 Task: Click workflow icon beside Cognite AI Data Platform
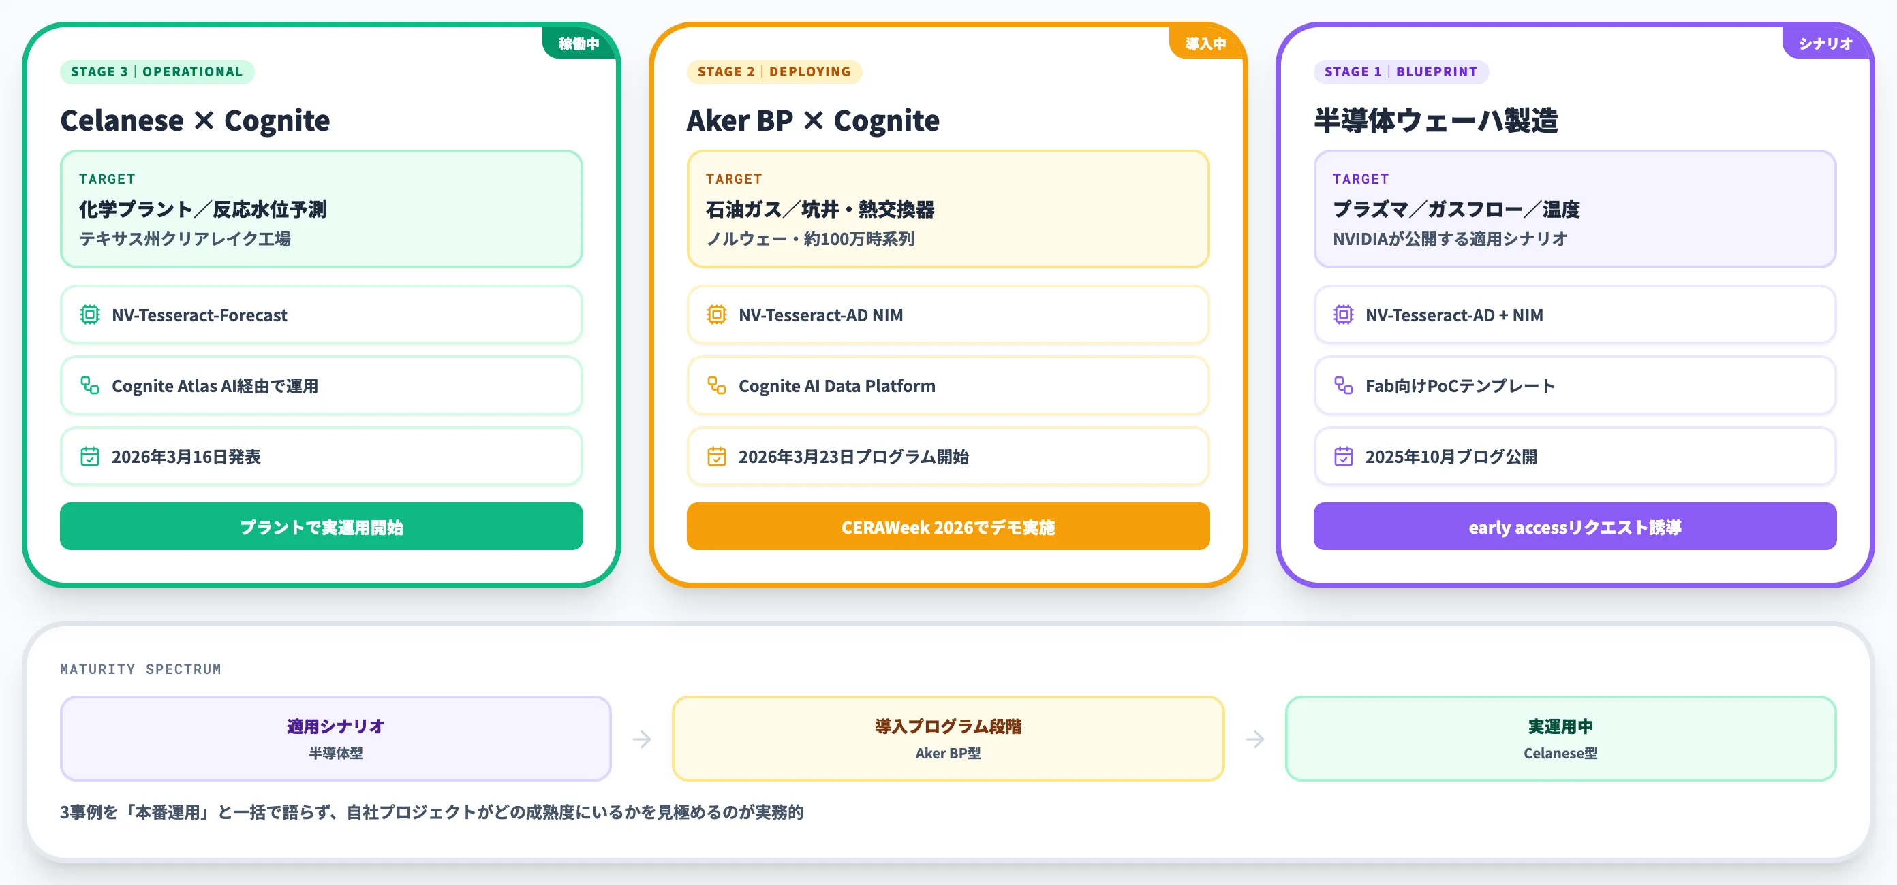pyautogui.click(x=717, y=385)
